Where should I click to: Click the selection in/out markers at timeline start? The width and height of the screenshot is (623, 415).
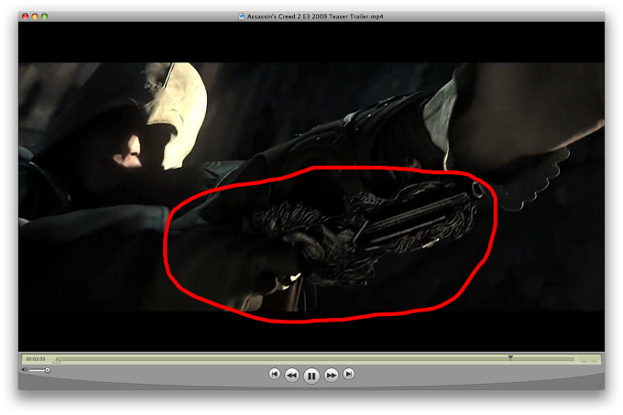57,361
